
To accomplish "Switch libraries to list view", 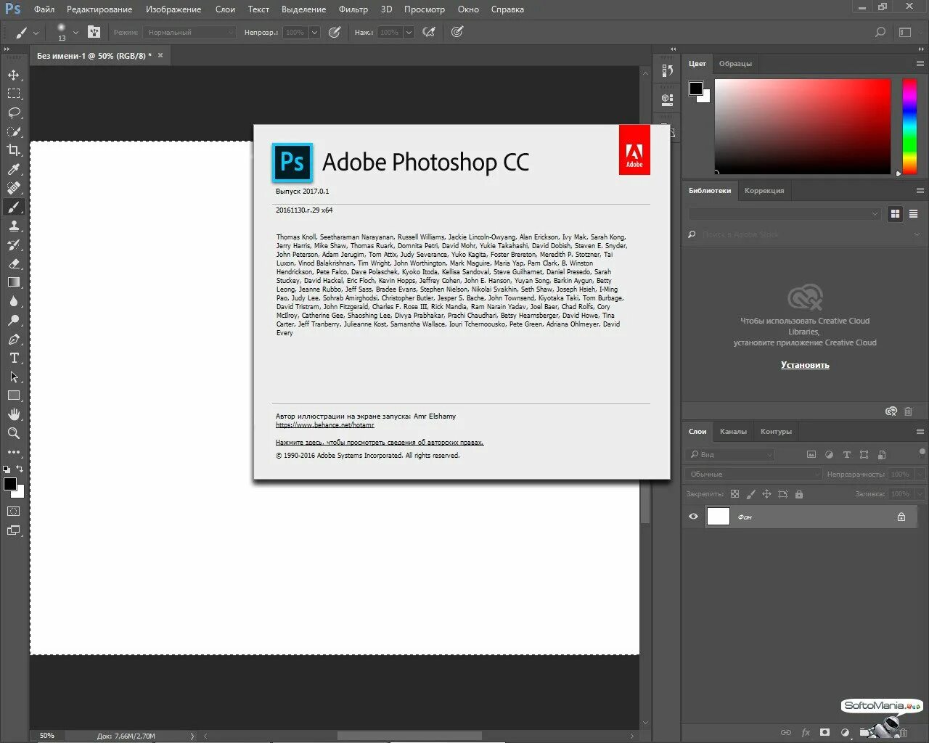I will point(913,213).
